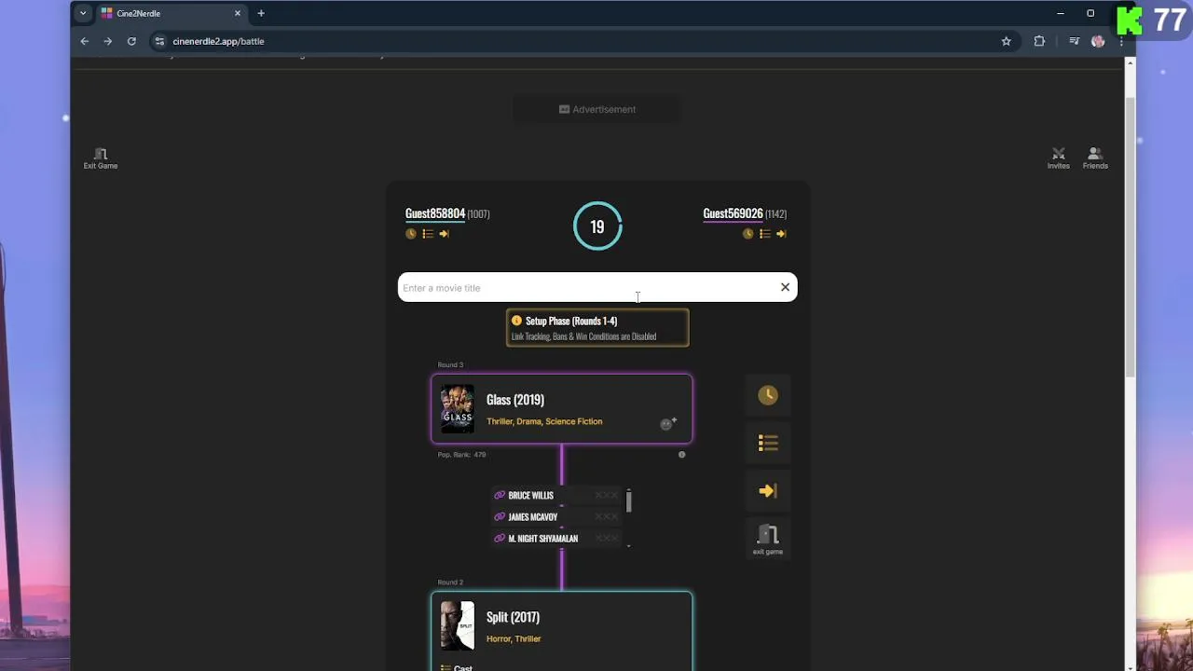Open a new browser tab
Screen dimensions: 1193x671
(261, 13)
